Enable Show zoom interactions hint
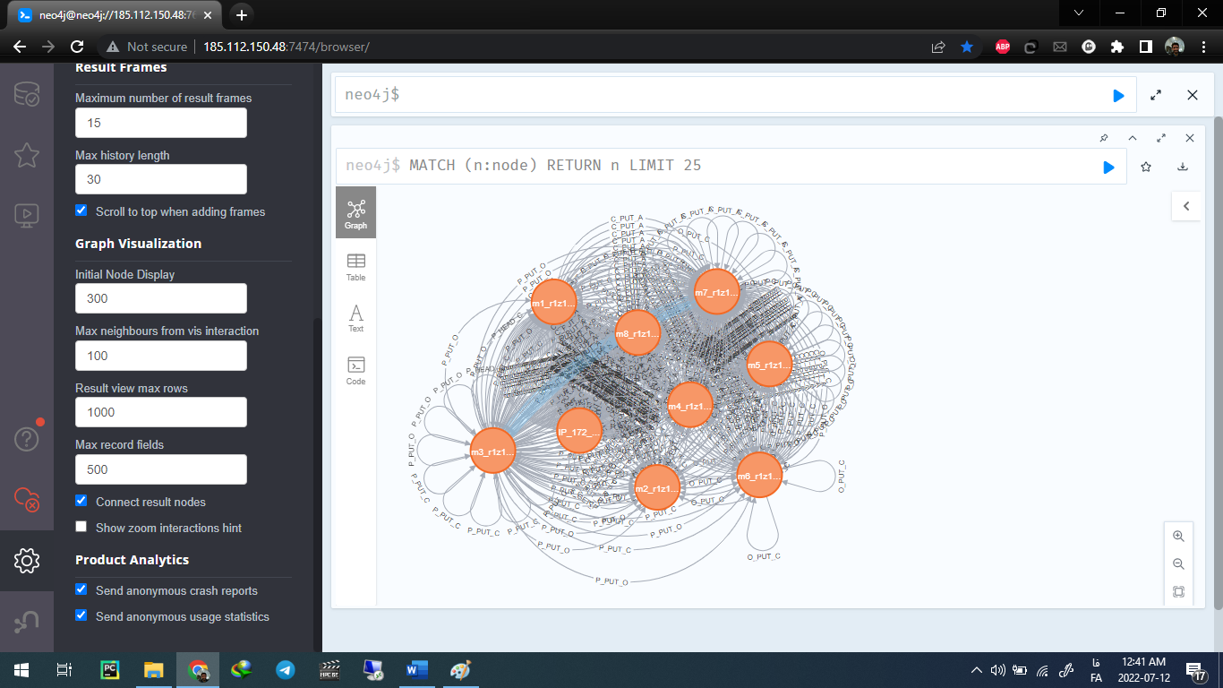This screenshot has width=1223, height=688. tap(81, 527)
